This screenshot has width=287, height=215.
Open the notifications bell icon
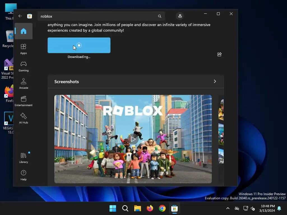pos(279,208)
